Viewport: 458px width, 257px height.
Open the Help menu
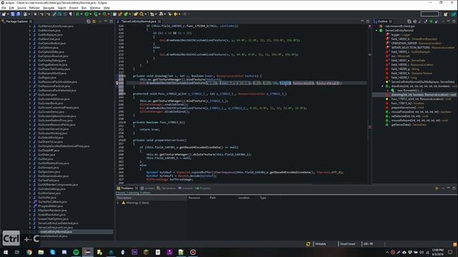[107, 8]
